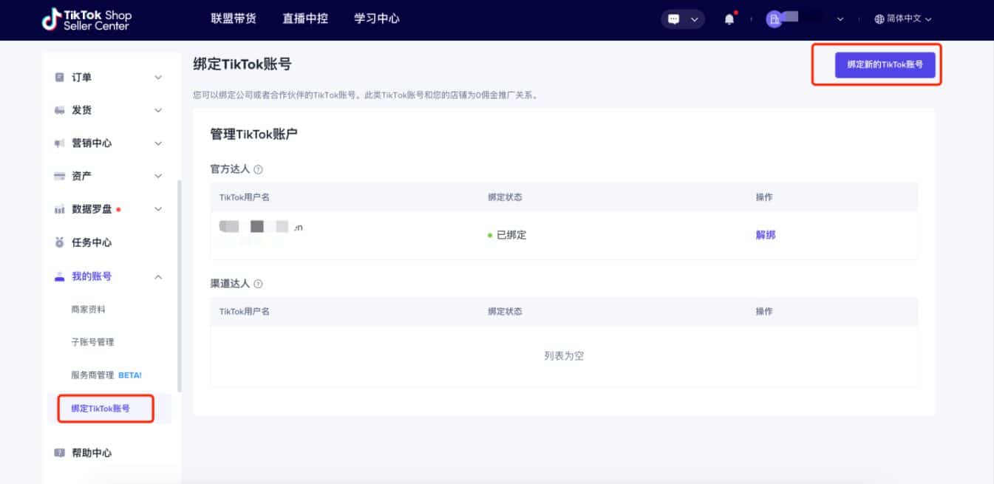
Task: Click the blurred TikTok username in 官方达人 table
Action: click(x=261, y=228)
